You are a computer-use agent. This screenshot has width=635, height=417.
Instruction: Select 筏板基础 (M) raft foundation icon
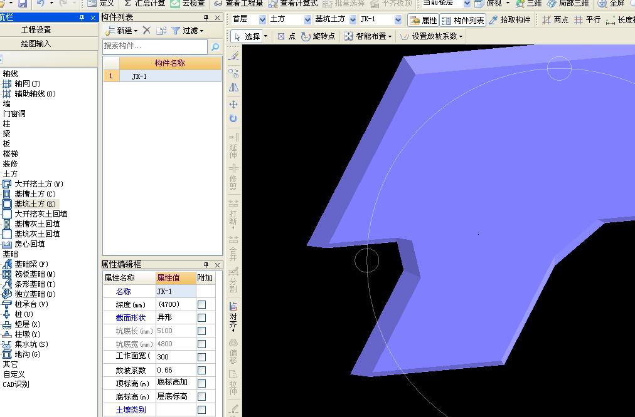[x=7, y=274]
